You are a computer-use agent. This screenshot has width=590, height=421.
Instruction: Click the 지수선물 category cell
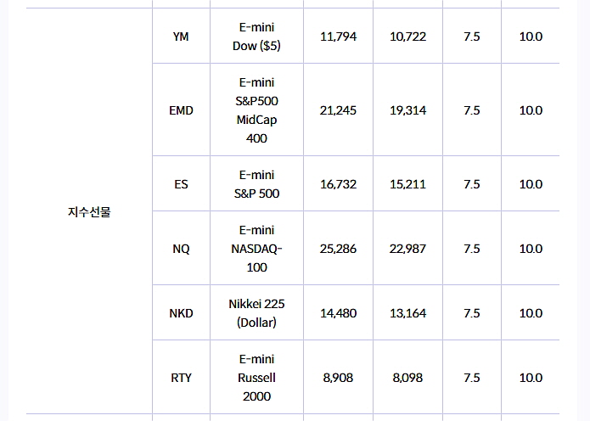[x=89, y=212]
